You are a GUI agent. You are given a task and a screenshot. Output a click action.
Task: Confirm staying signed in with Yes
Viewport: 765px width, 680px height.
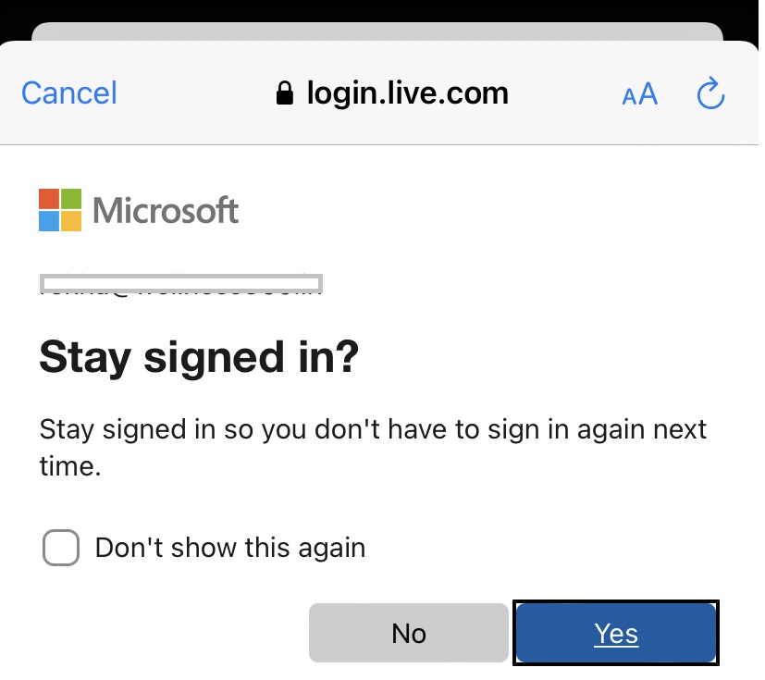click(x=616, y=633)
